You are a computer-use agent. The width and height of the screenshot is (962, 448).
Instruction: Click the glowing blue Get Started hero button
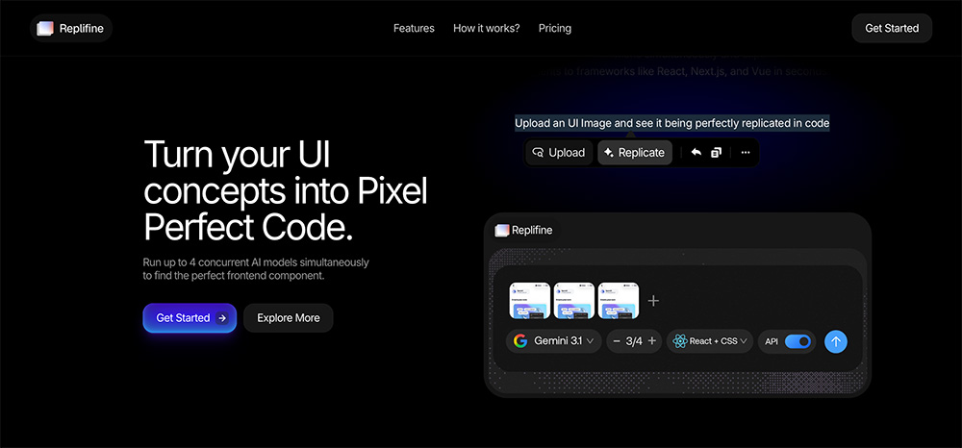tap(190, 318)
